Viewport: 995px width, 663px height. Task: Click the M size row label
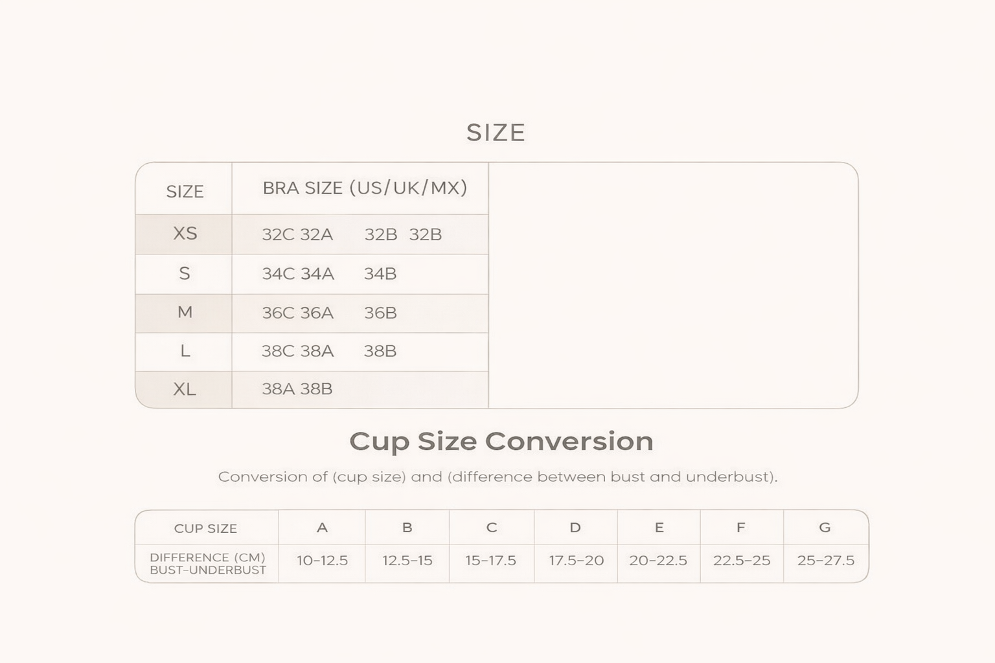coord(185,313)
